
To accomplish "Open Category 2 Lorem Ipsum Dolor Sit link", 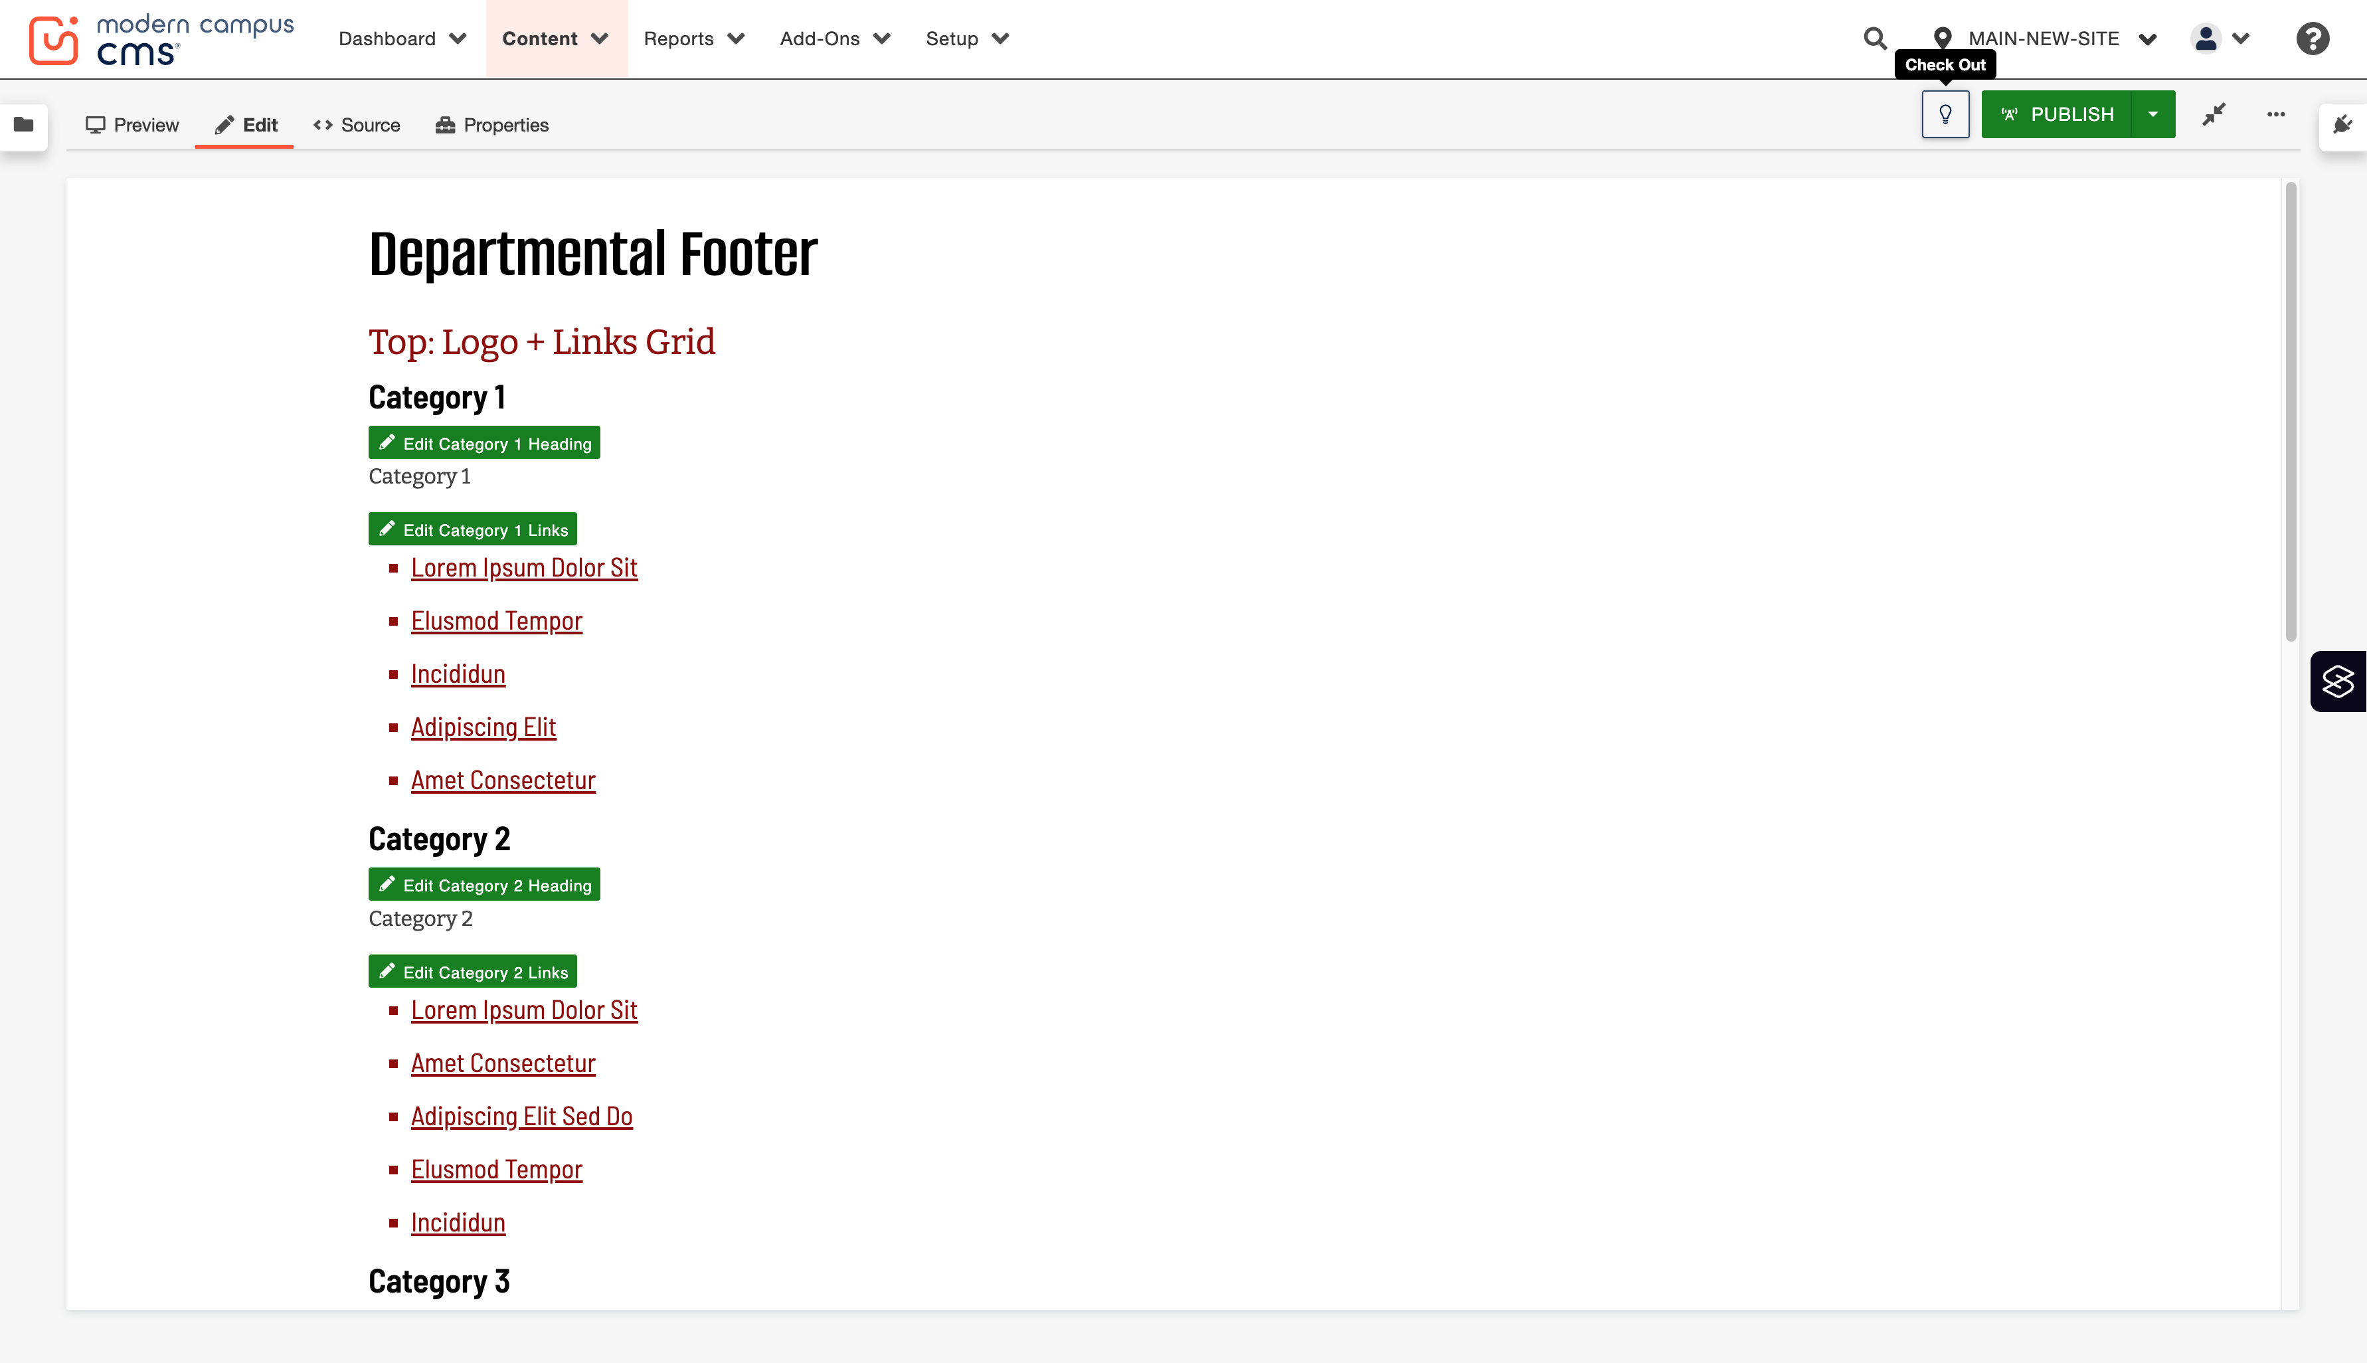I will point(524,1010).
